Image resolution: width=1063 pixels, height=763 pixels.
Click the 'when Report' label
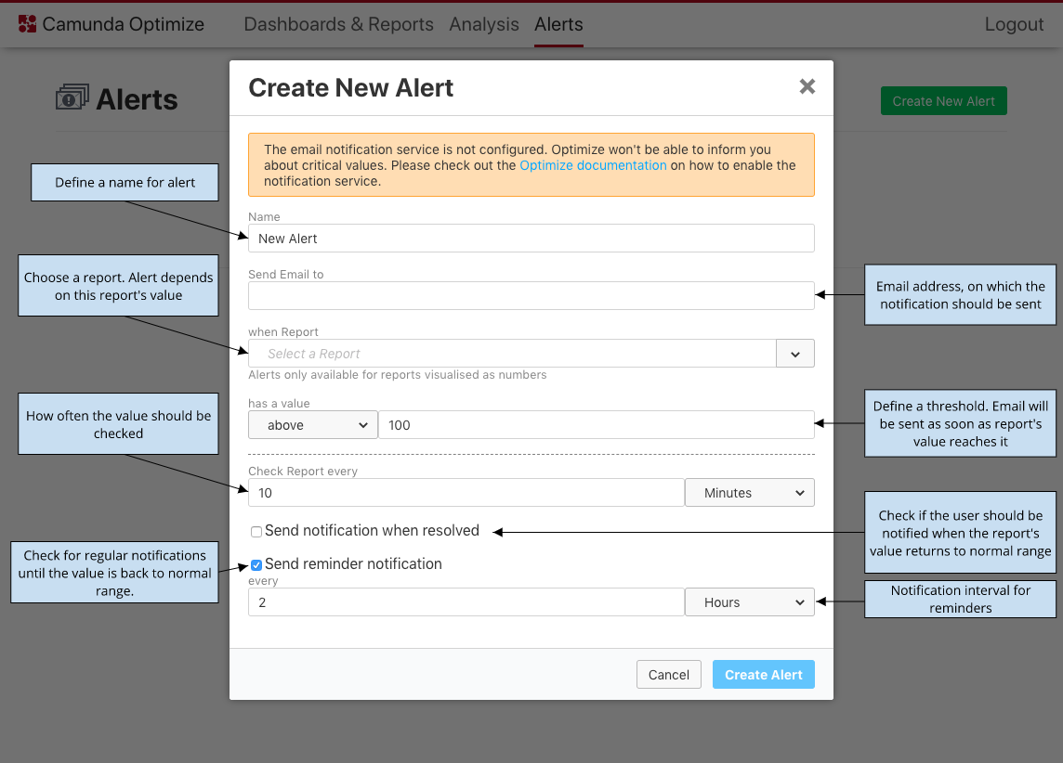coord(283,331)
